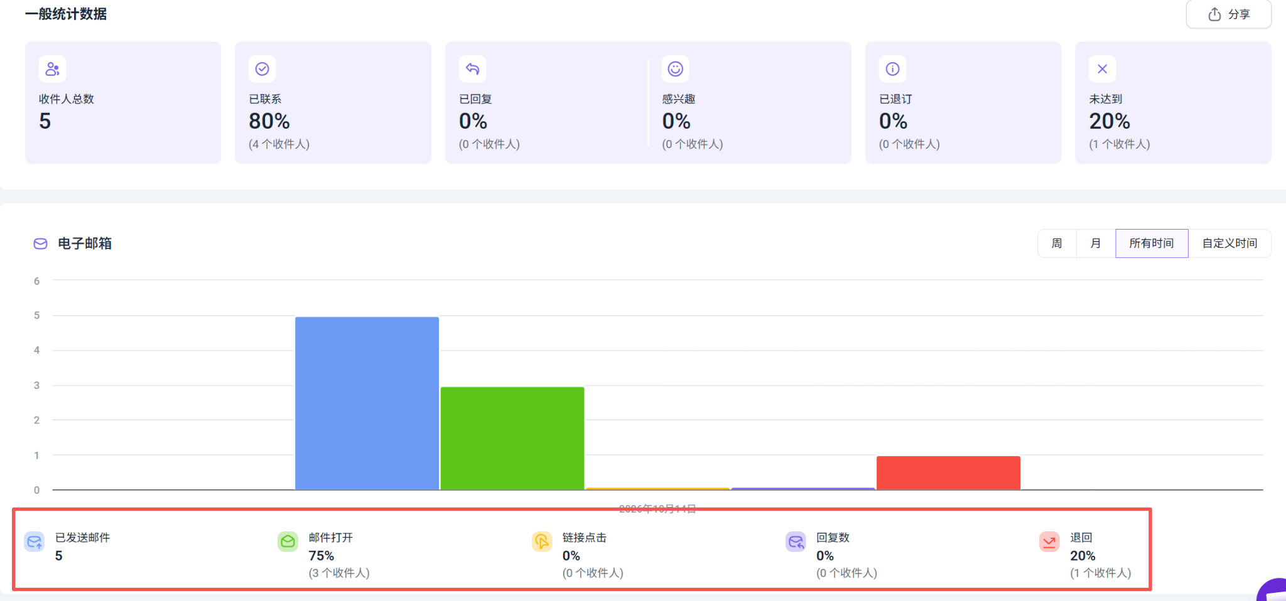The image size is (1286, 601).
Task: Click the 分享 share button
Action: tap(1229, 14)
